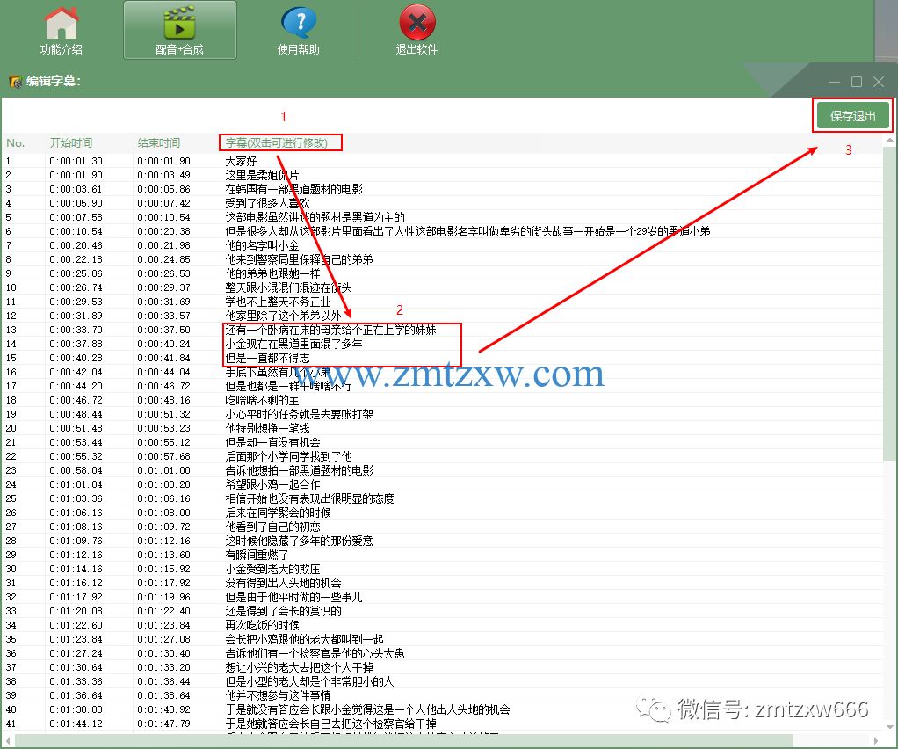Select subtitle 整天跟小混混们混迹在街头
This screenshot has height=749, width=898.
coord(288,287)
